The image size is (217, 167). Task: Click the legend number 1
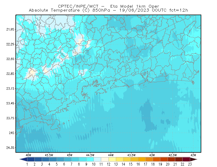(27, 164)
